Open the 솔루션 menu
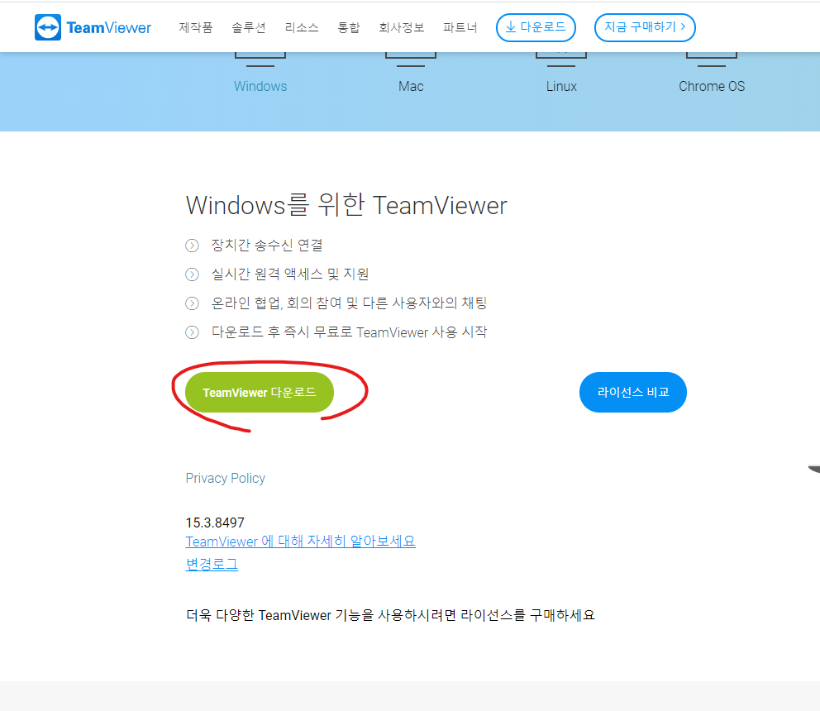820x711 pixels. point(249,27)
